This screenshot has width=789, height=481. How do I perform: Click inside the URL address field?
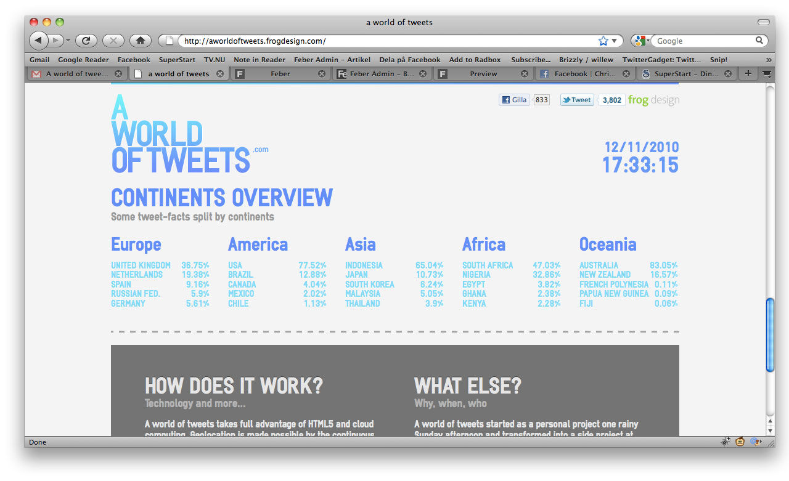382,41
